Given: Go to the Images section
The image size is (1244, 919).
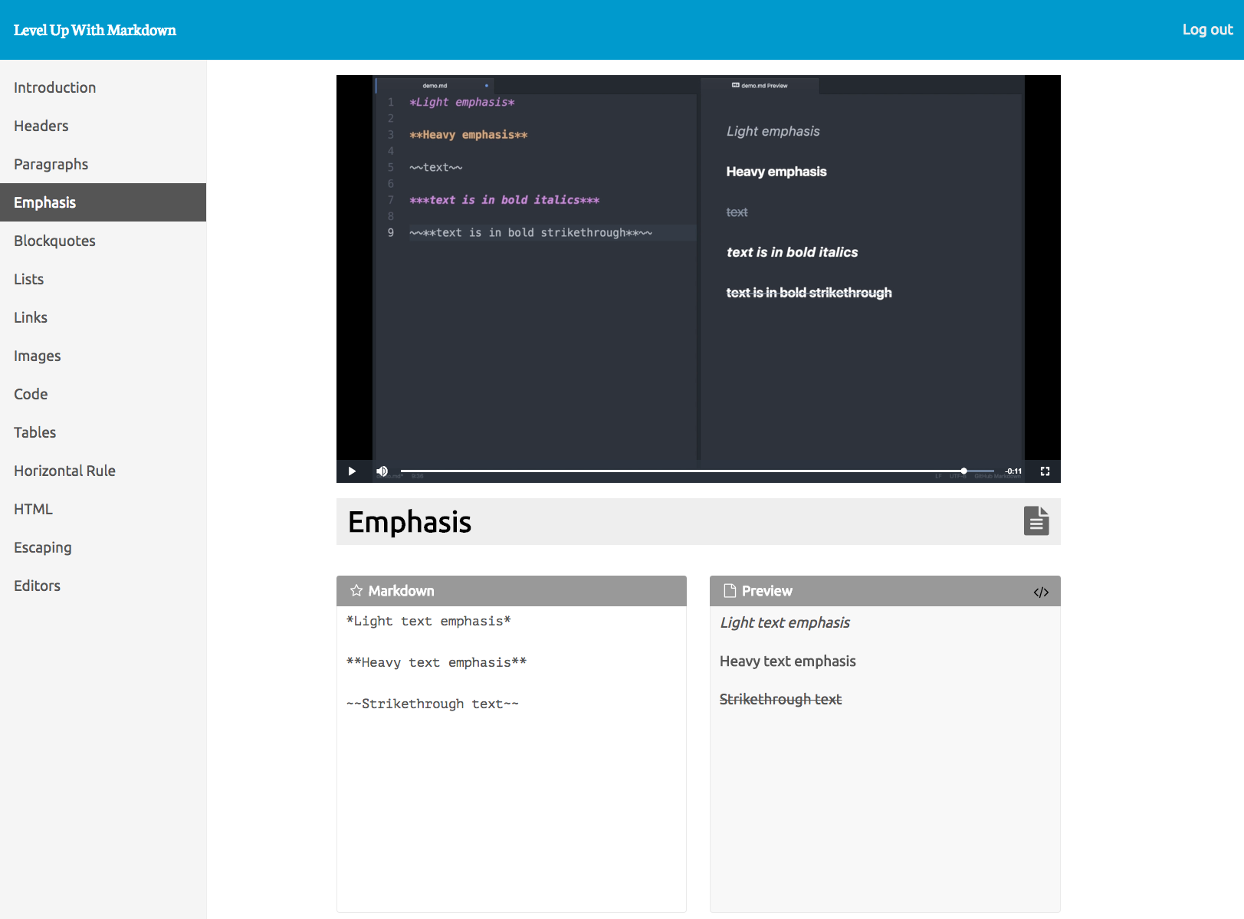Looking at the screenshot, I should [37, 356].
